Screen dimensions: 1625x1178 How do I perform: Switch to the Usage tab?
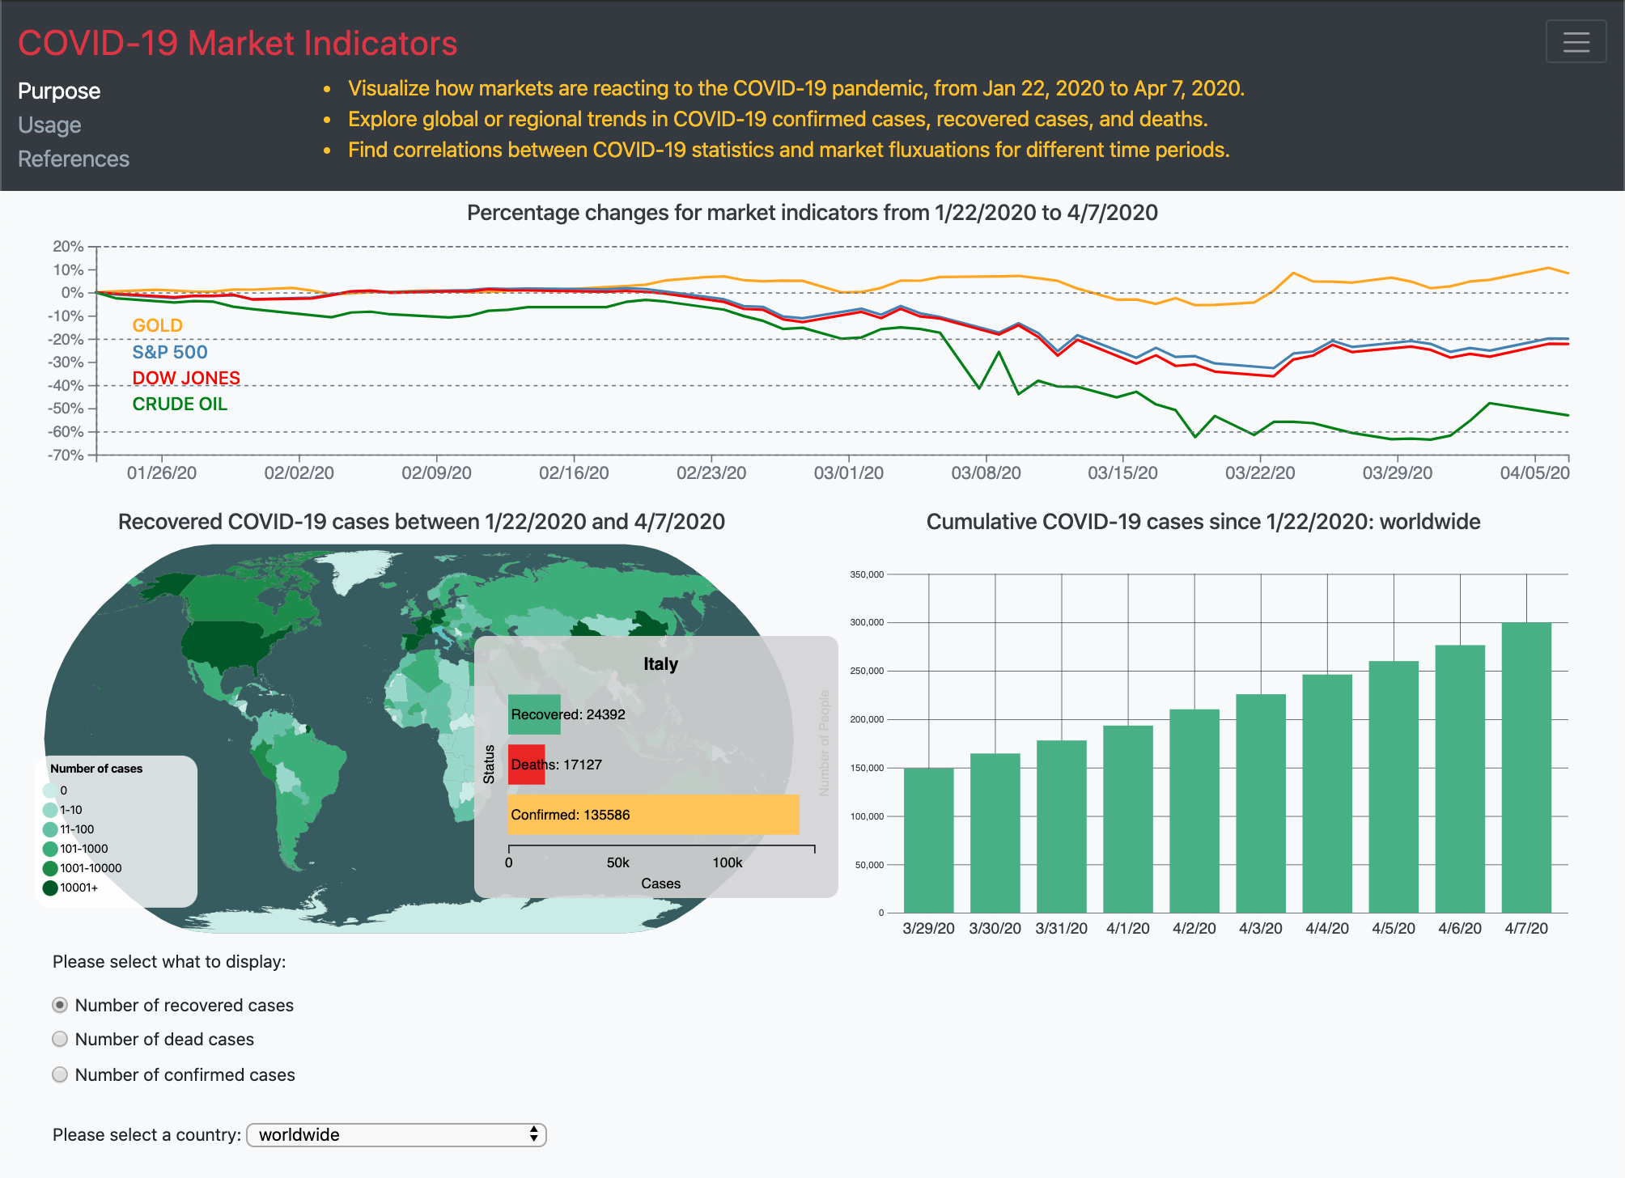point(49,125)
